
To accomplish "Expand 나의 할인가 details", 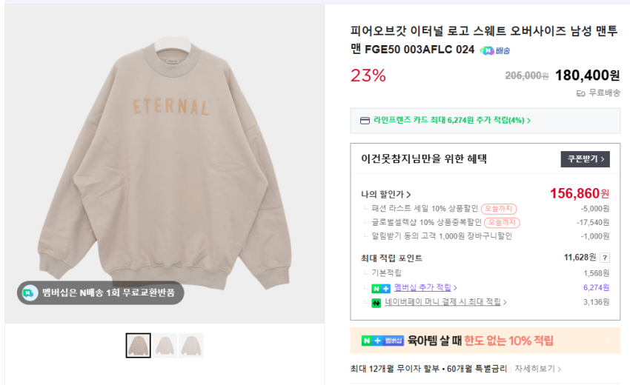I will coord(386,194).
